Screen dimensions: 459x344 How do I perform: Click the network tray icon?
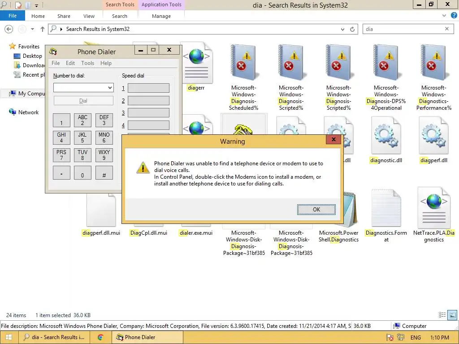(x=400, y=338)
